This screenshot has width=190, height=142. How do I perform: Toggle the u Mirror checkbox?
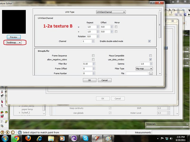pyautogui.click(x=116, y=27)
